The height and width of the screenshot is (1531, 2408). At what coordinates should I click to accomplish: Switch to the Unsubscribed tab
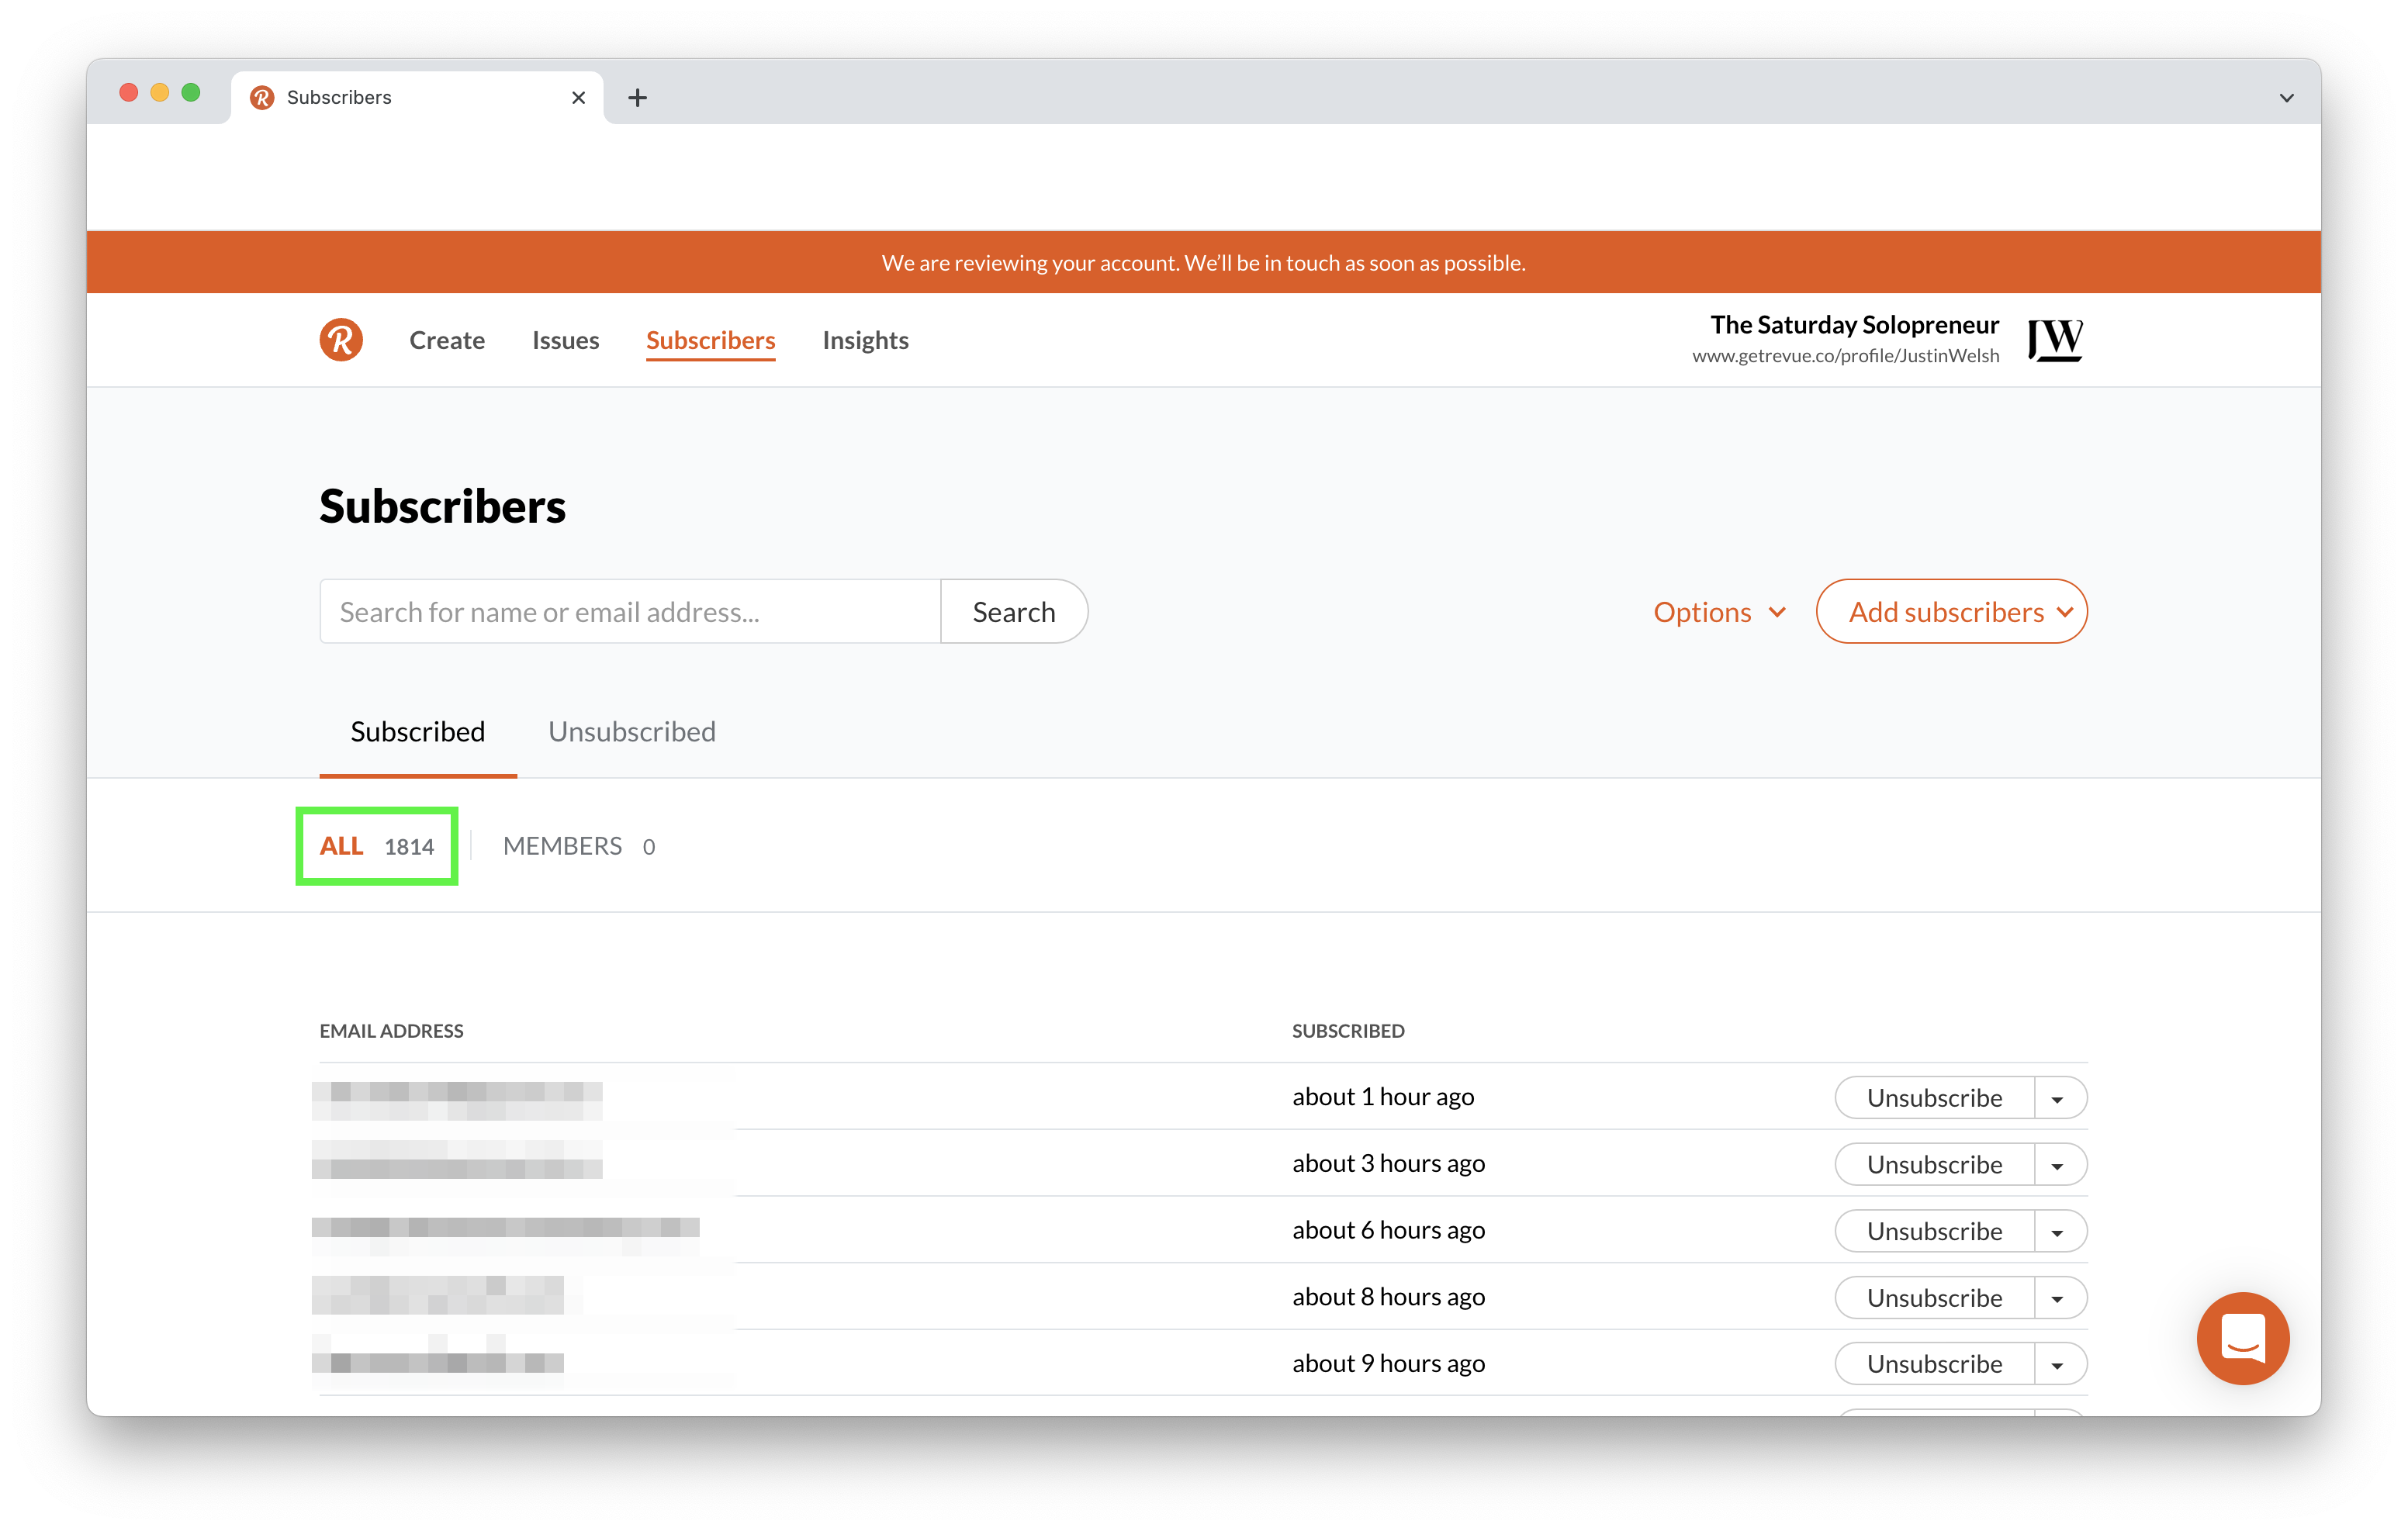632,732
